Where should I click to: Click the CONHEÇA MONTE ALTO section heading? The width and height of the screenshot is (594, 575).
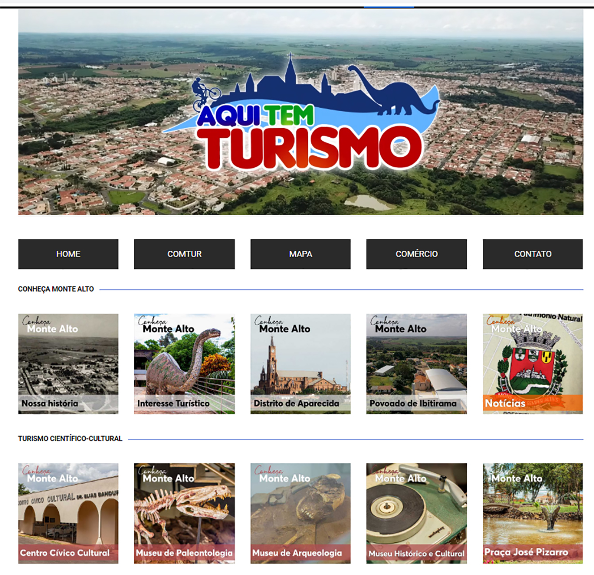point(56,289)
